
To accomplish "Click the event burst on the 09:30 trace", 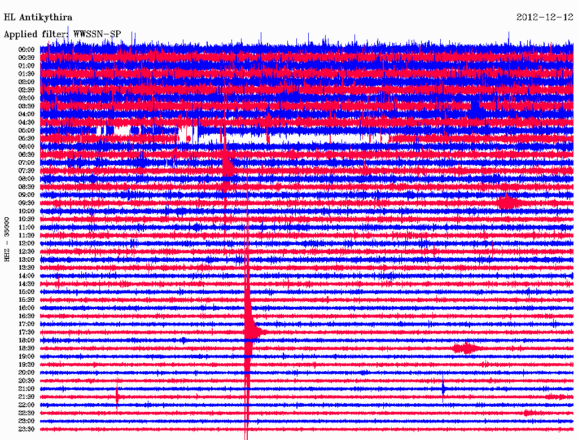I will pos(509,203).
